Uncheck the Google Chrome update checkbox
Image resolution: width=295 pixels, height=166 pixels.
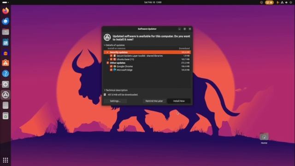click(111, 66)
